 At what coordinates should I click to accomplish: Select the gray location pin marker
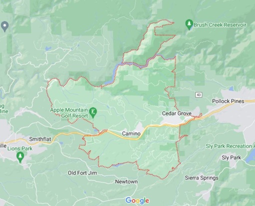coord(4,26)
